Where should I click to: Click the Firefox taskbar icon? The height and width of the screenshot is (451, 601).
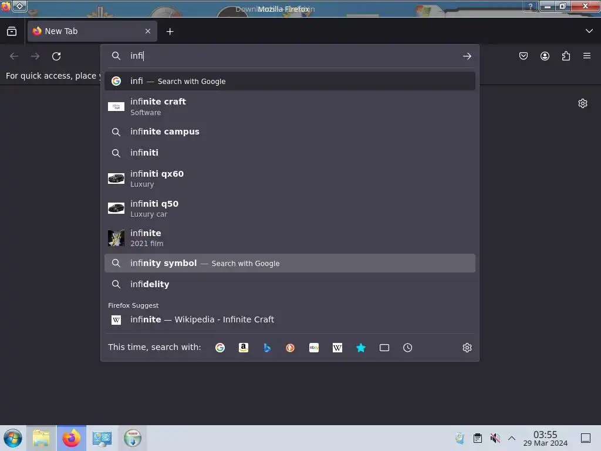(72, 438)
